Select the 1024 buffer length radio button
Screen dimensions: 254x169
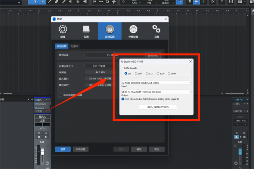tap(158, 73)
